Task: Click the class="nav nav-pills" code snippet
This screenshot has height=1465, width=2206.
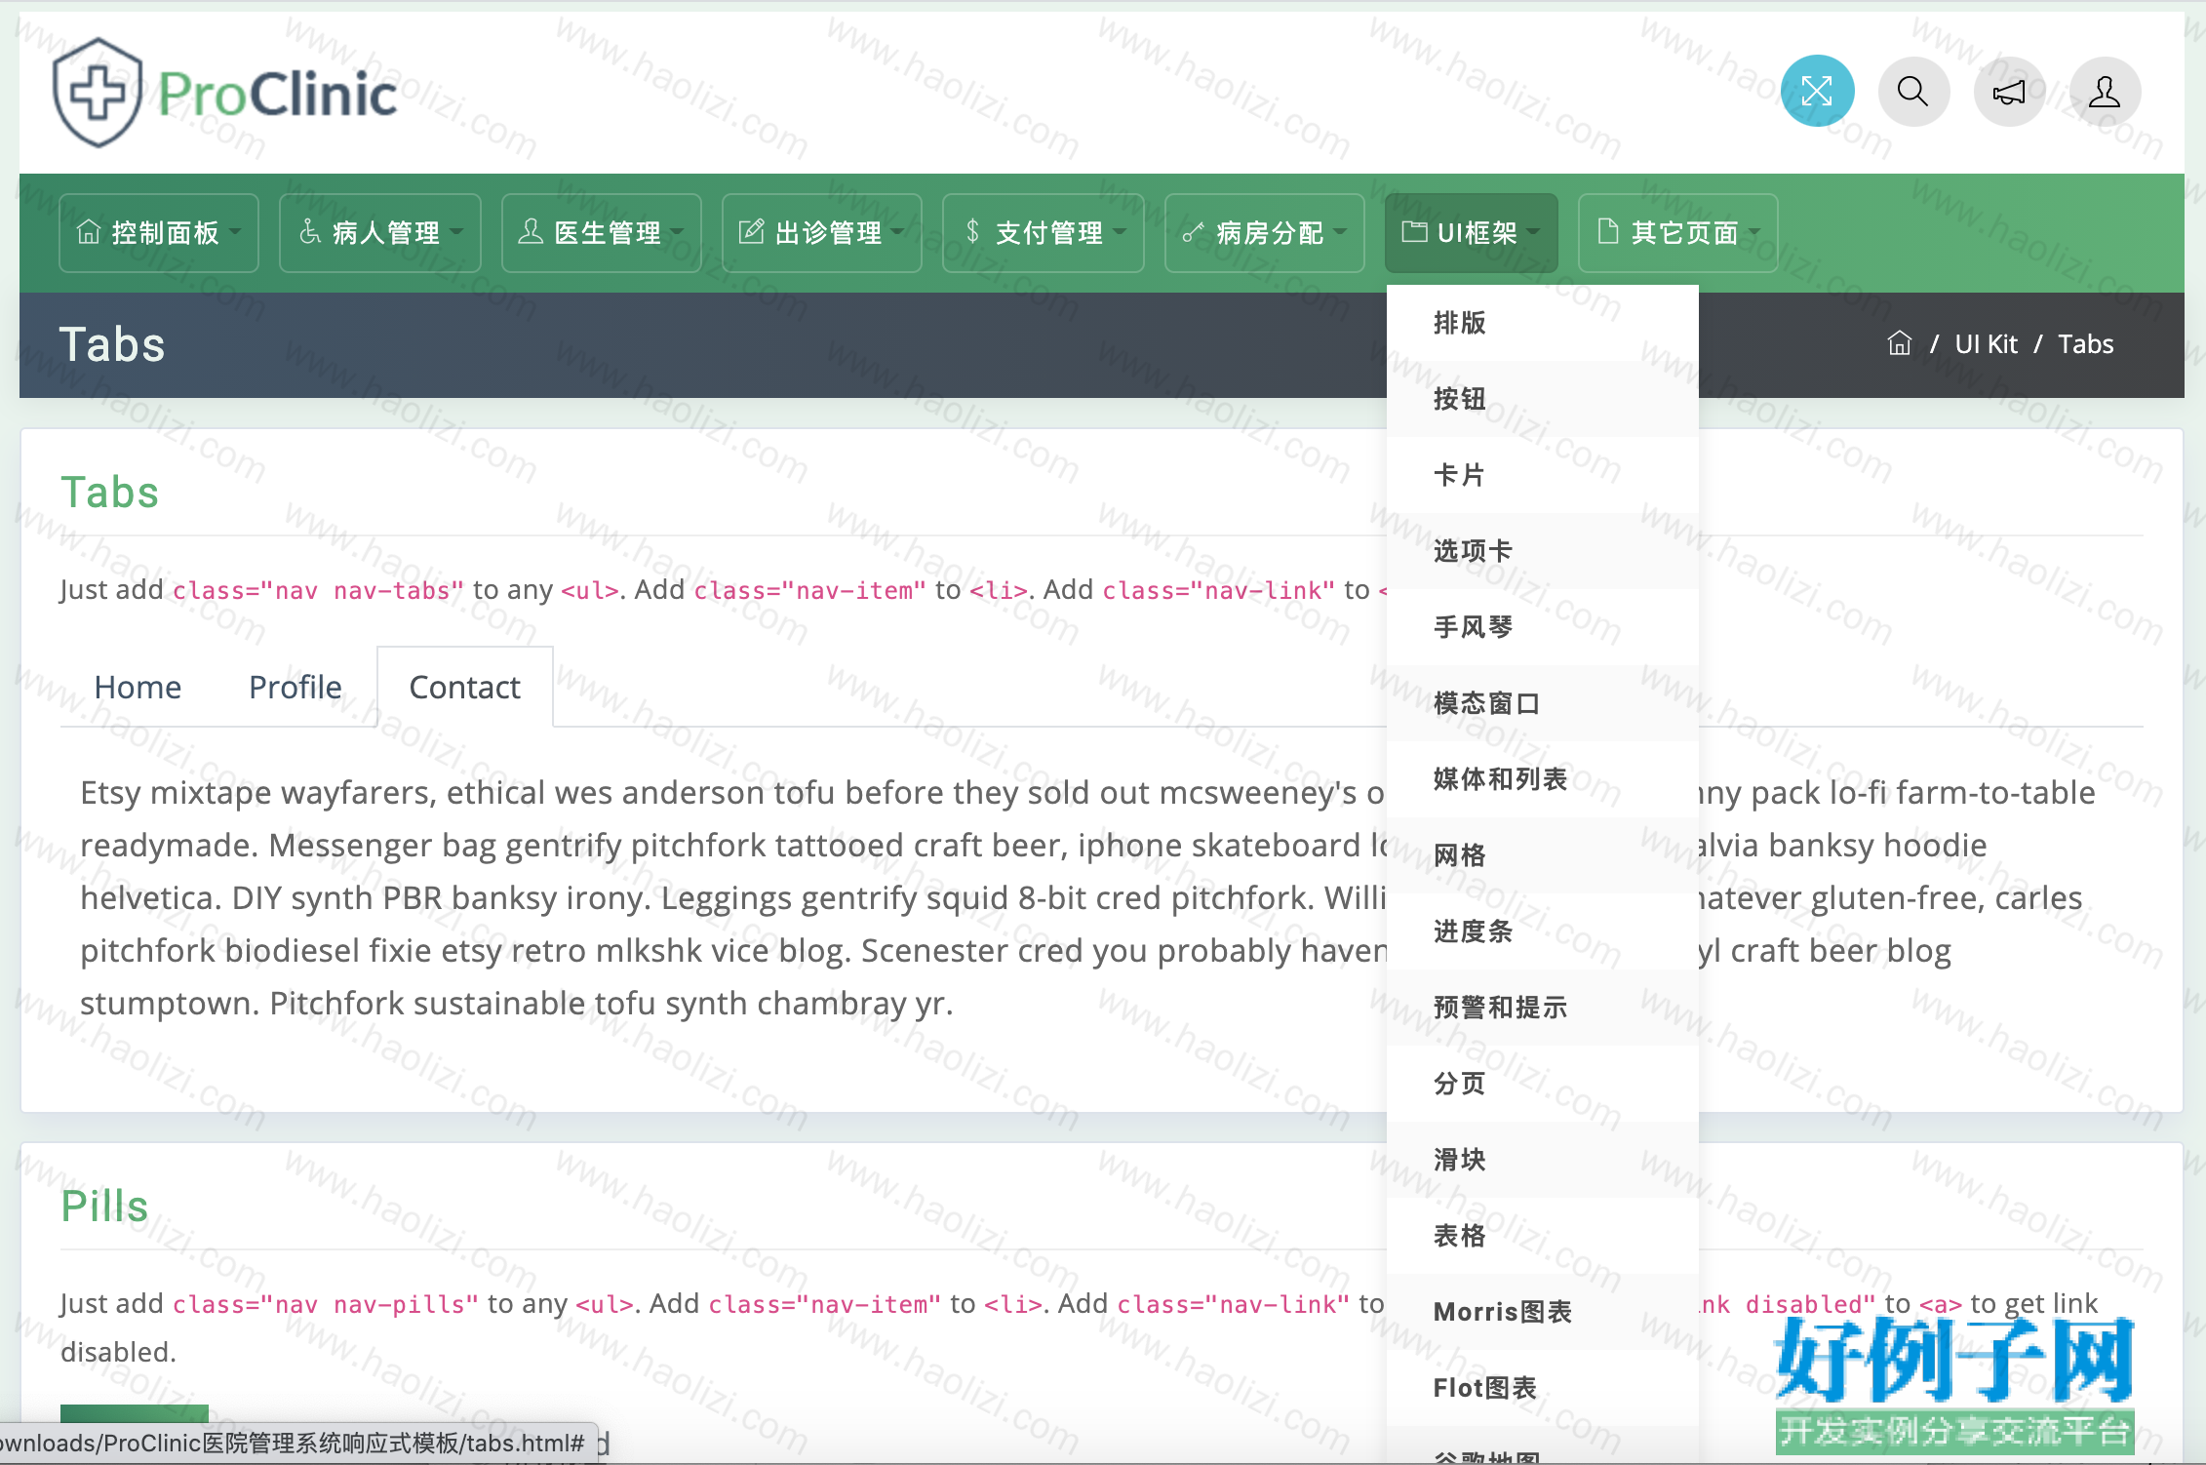Action: (326, 1304)
